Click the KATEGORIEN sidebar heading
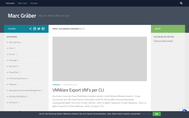Image resolution: width=189 pixels, height=118 pixels. coord(12,37)
